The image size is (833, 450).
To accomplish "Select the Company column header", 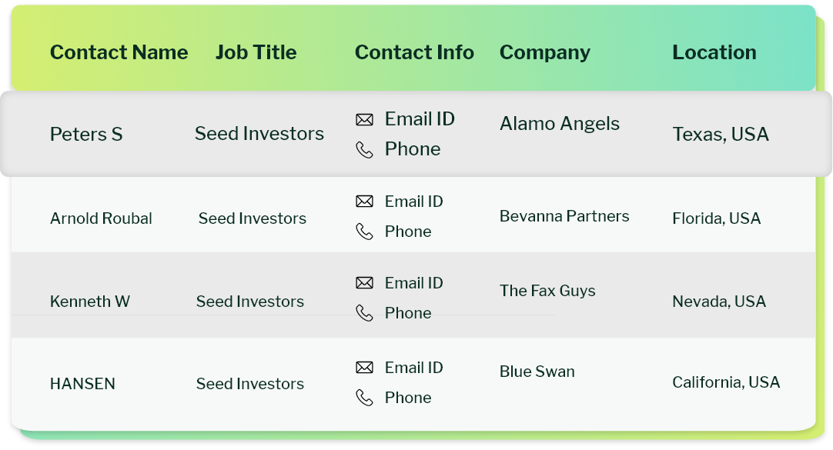I will coord(544,52).
